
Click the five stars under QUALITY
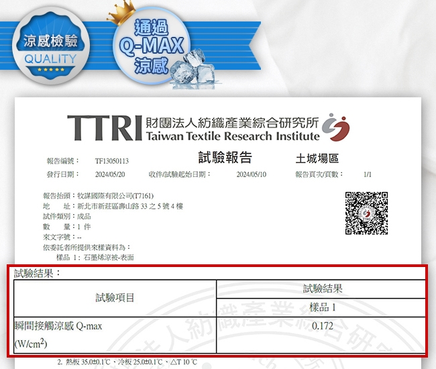pyautogui.click(x=50, y=68)
